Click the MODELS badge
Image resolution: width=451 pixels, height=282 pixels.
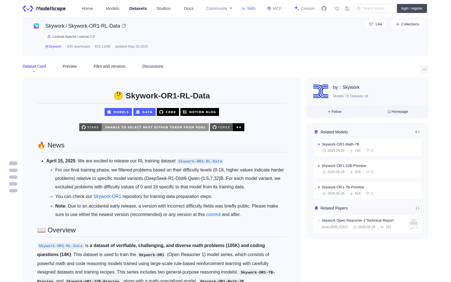point(118,112)
